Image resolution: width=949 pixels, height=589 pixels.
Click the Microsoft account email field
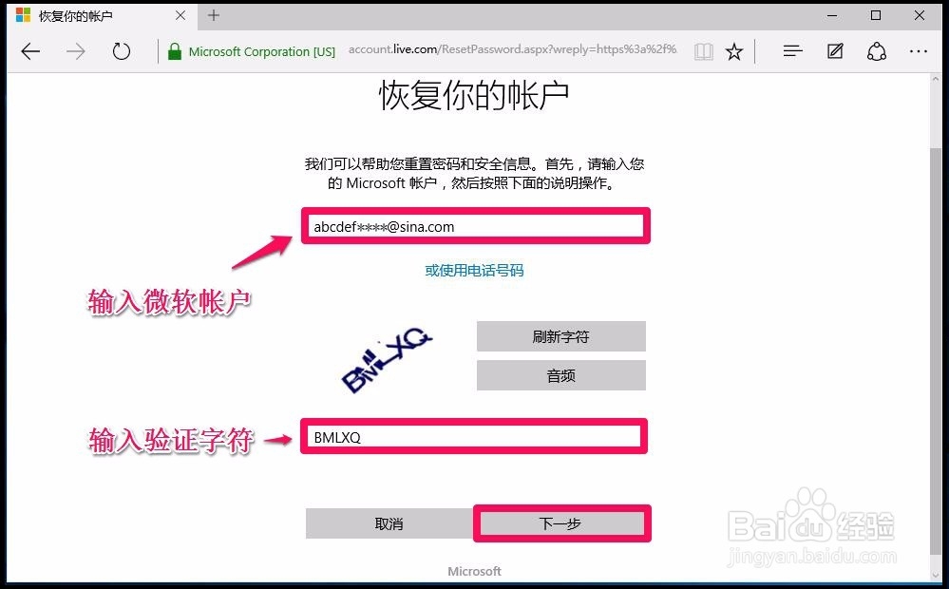(476, 226)
